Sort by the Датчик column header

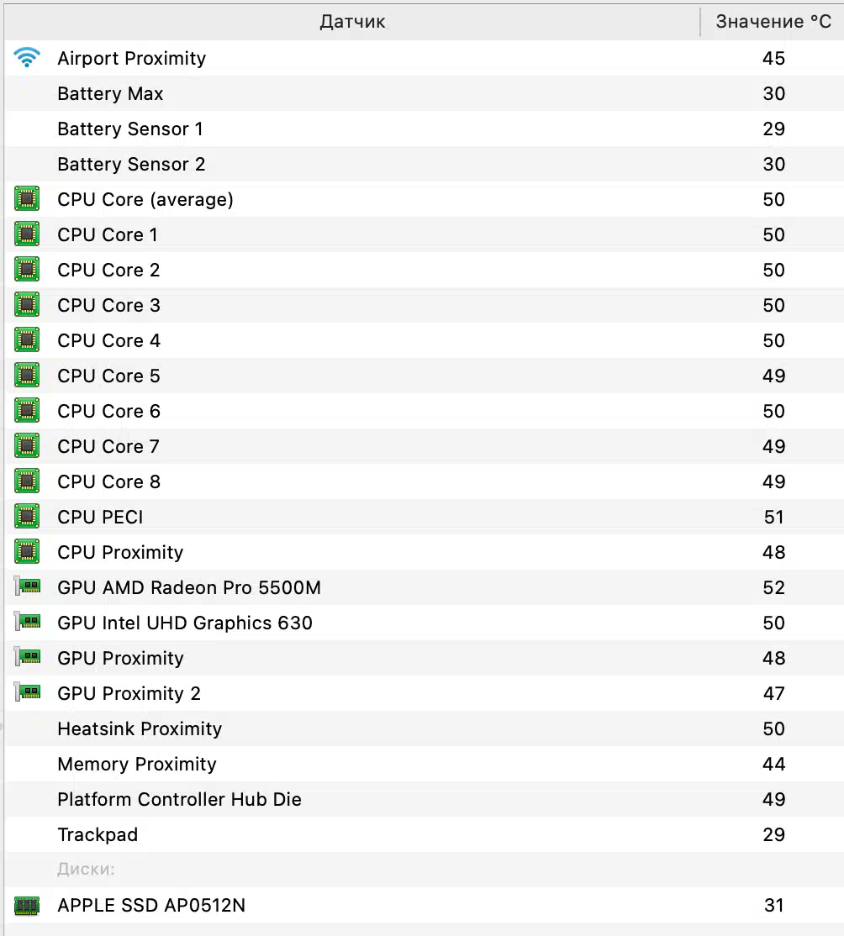pyautogui.click(x=352, y=22)
